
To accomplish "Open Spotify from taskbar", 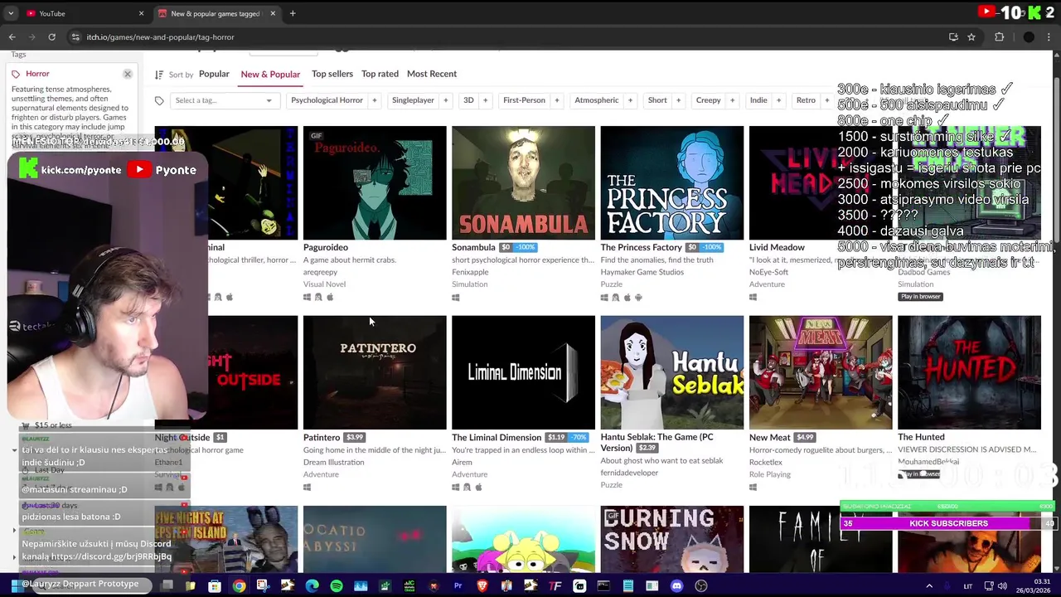I will 336,586.
